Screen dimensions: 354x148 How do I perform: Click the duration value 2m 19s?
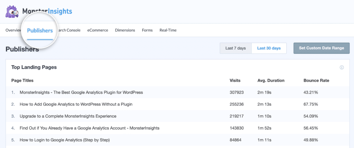[264, 92]
